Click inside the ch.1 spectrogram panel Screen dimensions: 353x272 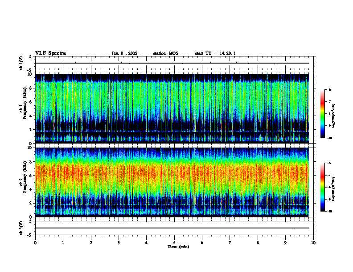172,108
